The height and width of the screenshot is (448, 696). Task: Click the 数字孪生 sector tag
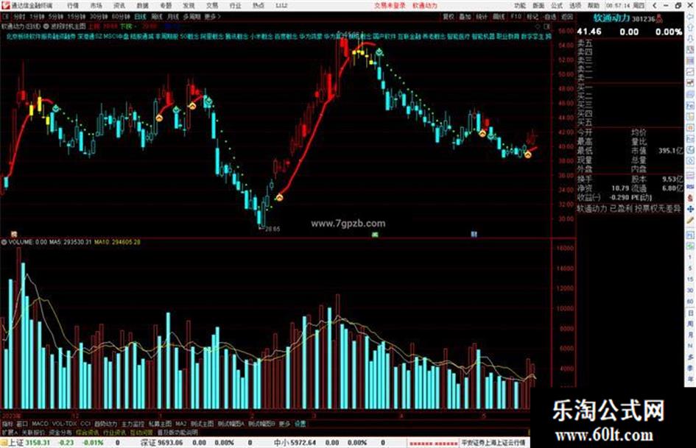click(532, 36)
